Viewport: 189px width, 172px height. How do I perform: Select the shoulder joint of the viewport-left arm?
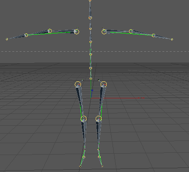click(76, 32)
